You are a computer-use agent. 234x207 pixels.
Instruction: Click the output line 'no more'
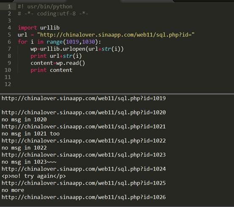point(13,190)
